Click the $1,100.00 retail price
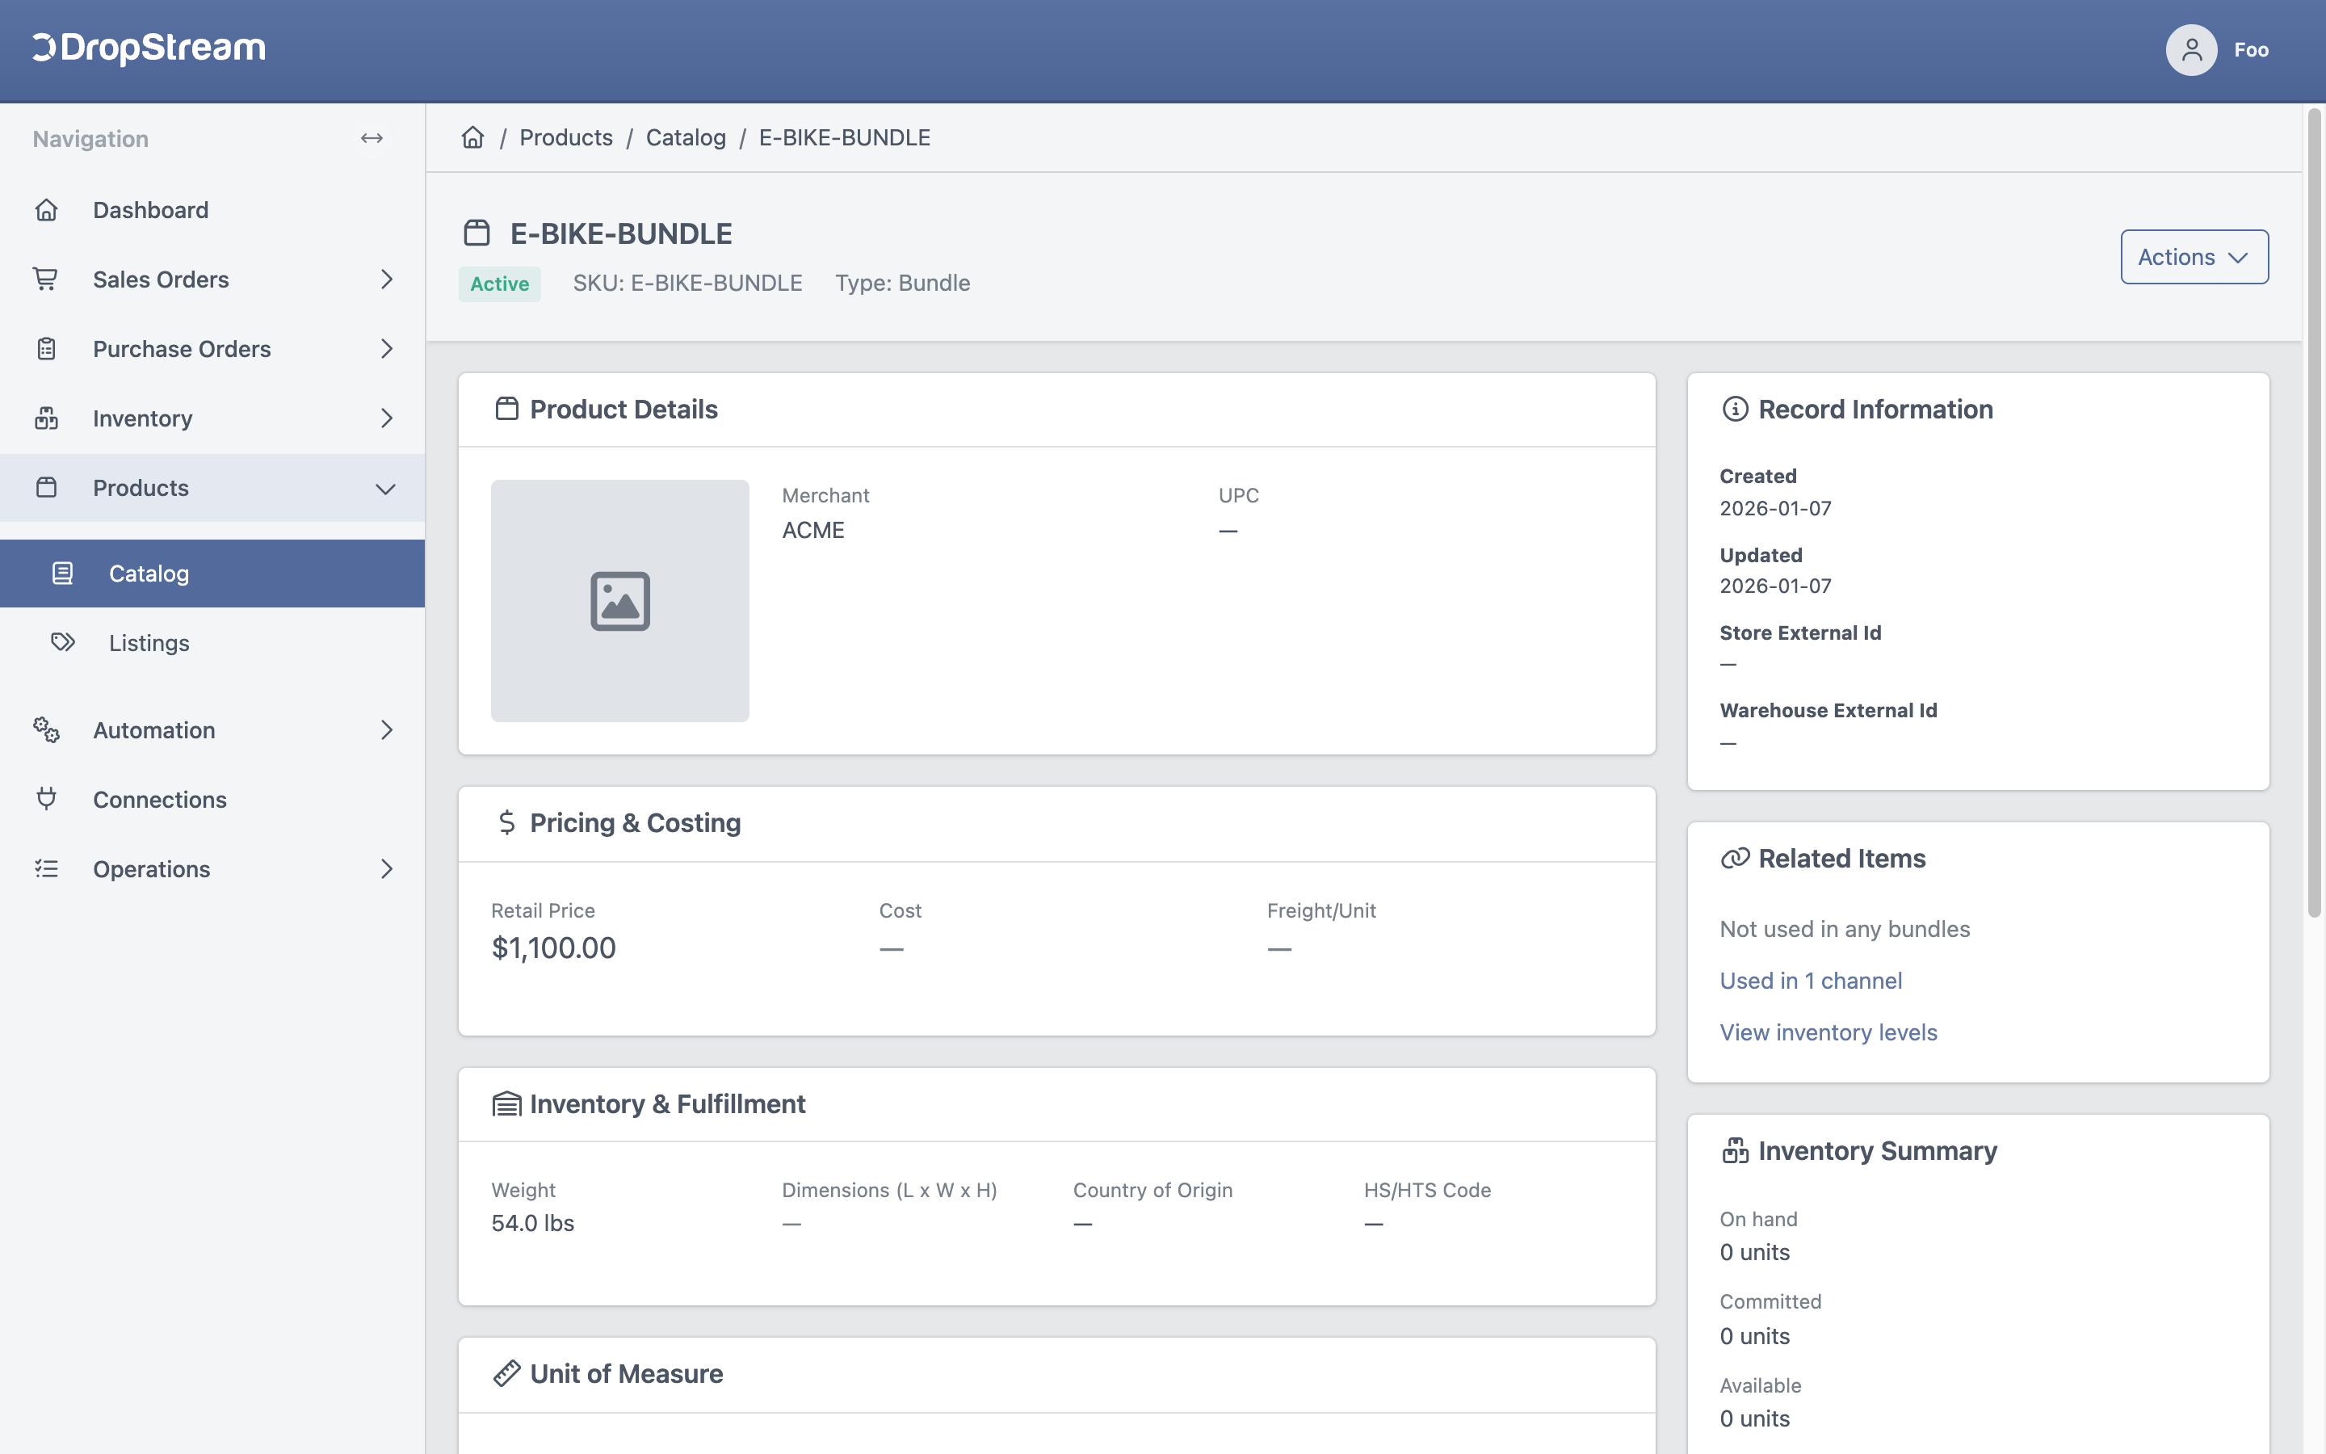Image resolution: width=2326 pixels, height=1454 pixels. point(553,948)
